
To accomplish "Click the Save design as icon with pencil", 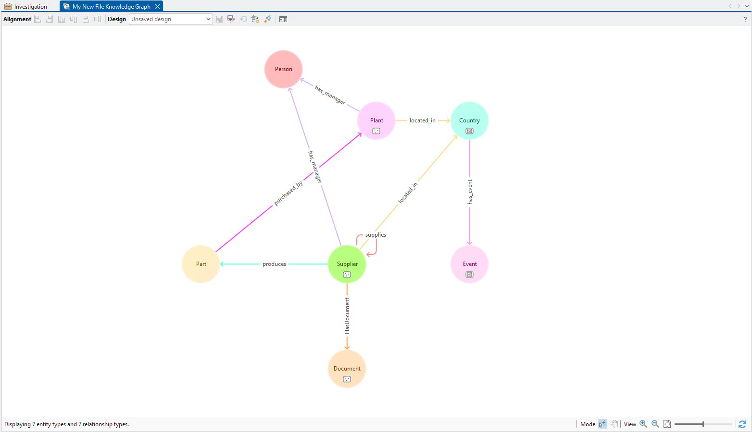I will (x=231, y=19).
